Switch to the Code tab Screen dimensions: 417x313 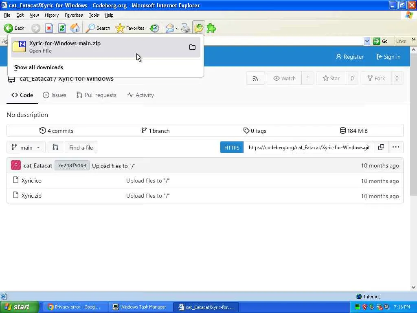22,95
